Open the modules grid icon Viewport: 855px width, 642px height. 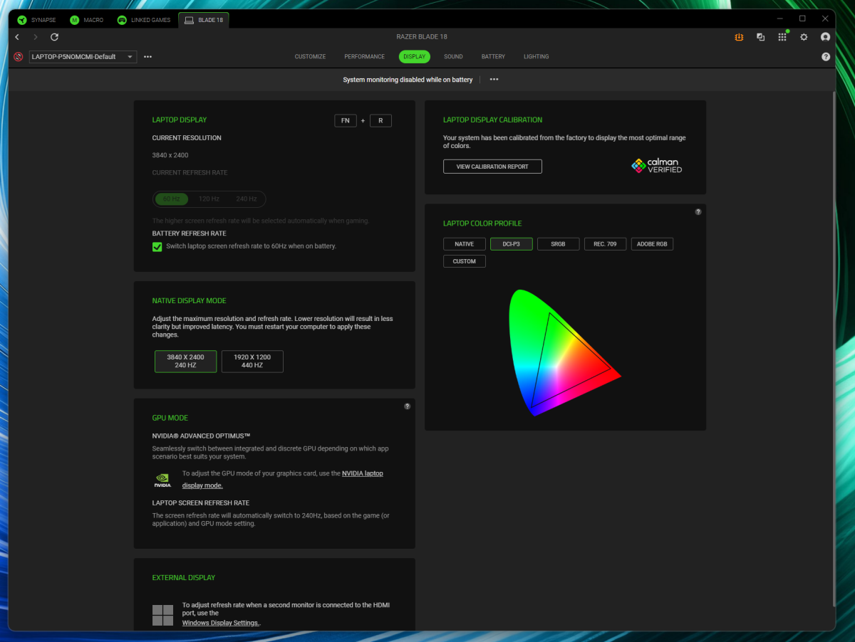pyautogui.click(x=782, y=37)
